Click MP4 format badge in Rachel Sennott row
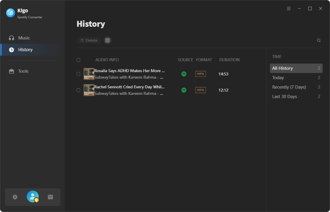Viewport: 330px width, 212px height. pyautogui.click(x=200, y=90)
